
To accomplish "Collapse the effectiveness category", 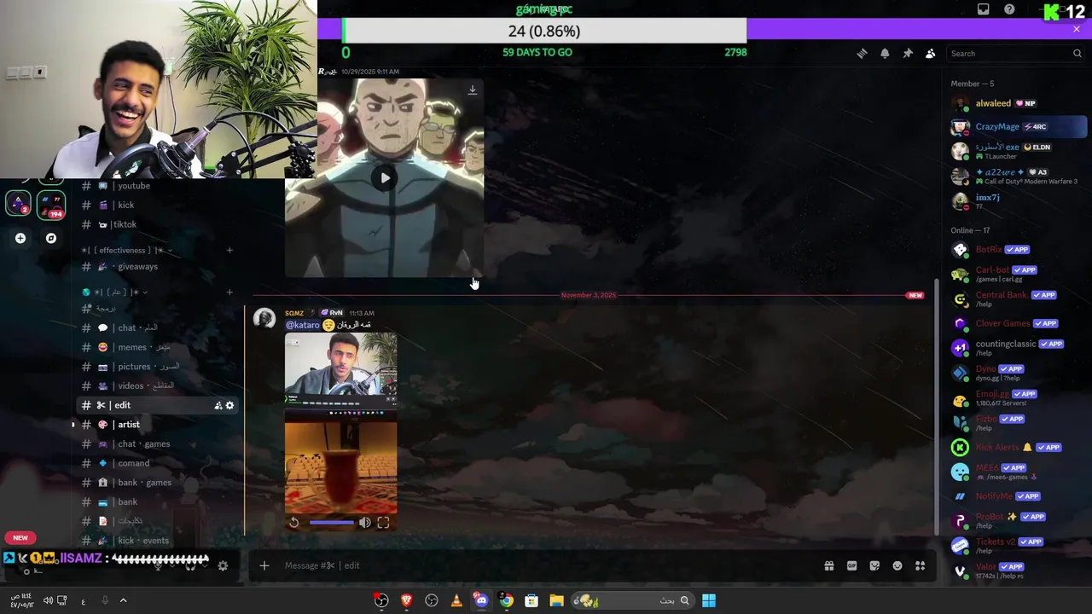I will coord(127,250).
